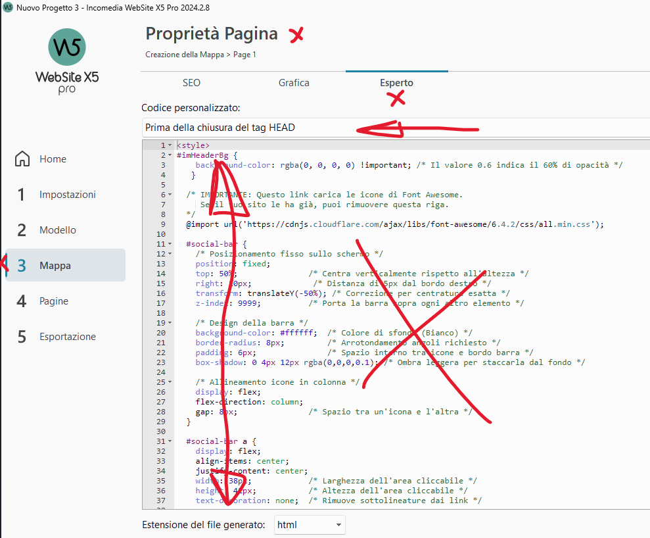Open the generated file extension html dropdown

tap(309, 525)
